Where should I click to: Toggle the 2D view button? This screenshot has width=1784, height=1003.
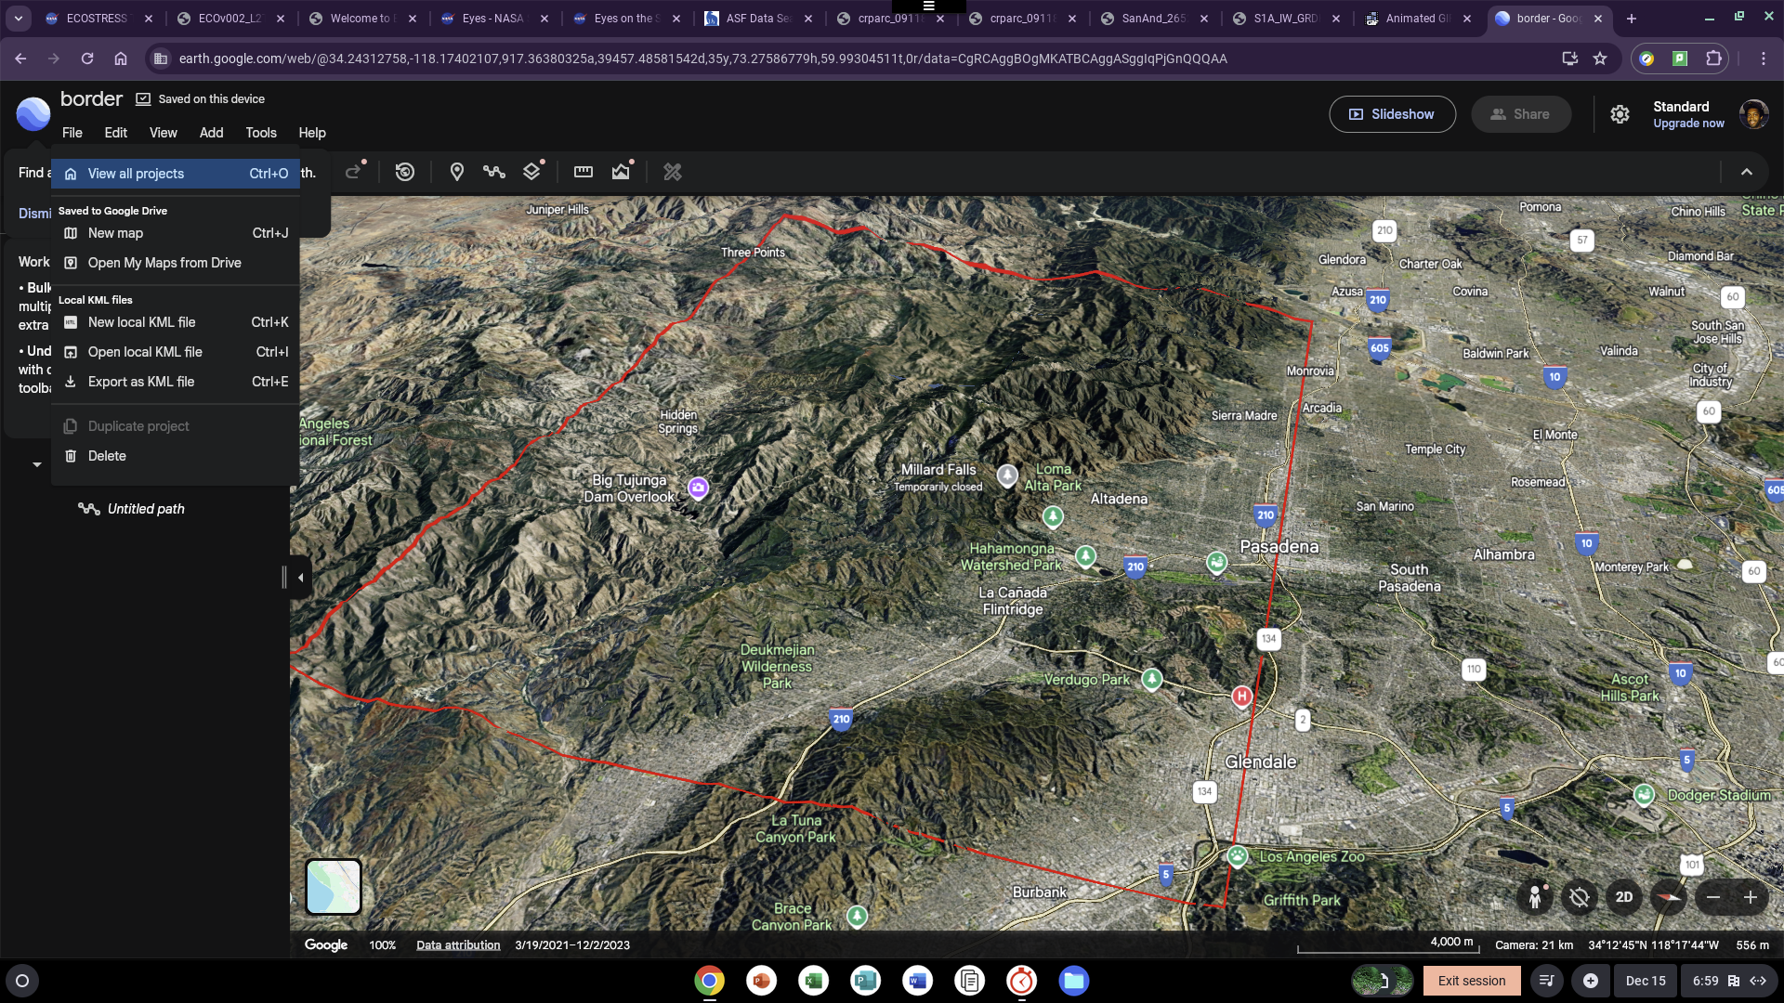point(1624,897)
